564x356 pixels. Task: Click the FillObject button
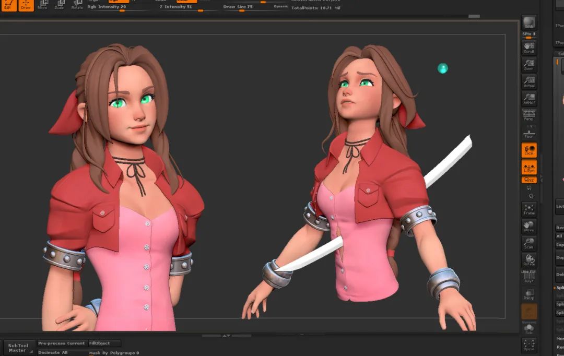pos(104,343)
